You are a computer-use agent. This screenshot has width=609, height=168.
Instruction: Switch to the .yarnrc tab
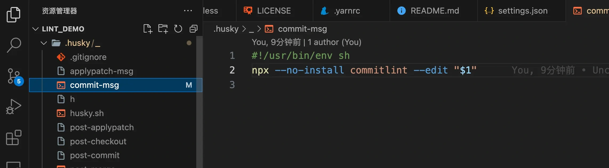pyautogui.click(x=351, y=11)
